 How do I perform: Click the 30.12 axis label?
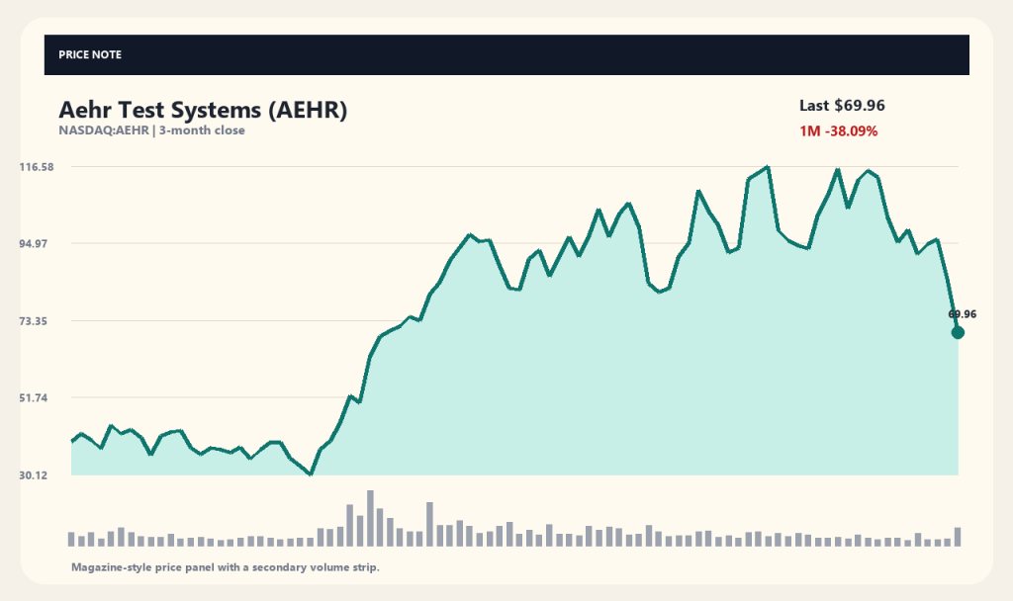(34, 475)
